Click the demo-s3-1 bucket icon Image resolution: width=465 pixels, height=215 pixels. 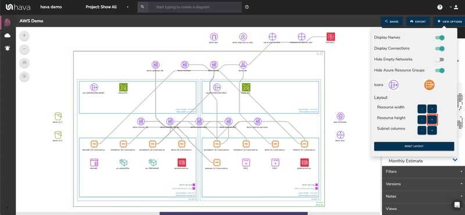click(58, 116)
